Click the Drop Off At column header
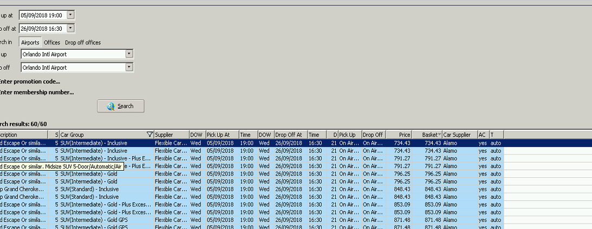Screen dimensions: 592x229 coord(291,134)
